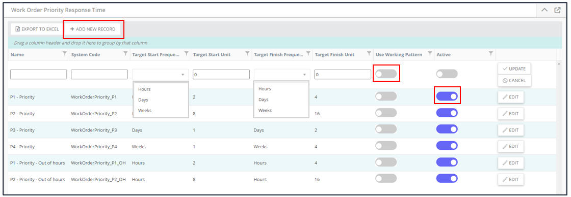
Task: Select Weeks in Target Finish Frequency list
Action: (x=281, y=110)
